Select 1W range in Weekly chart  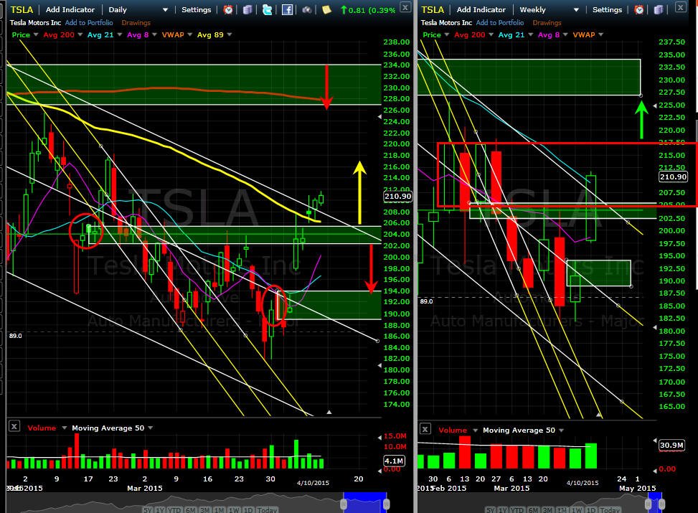tap(577, 510)
